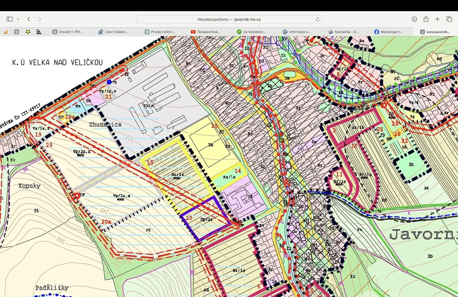Go back with the back arrow

(29, 19)
